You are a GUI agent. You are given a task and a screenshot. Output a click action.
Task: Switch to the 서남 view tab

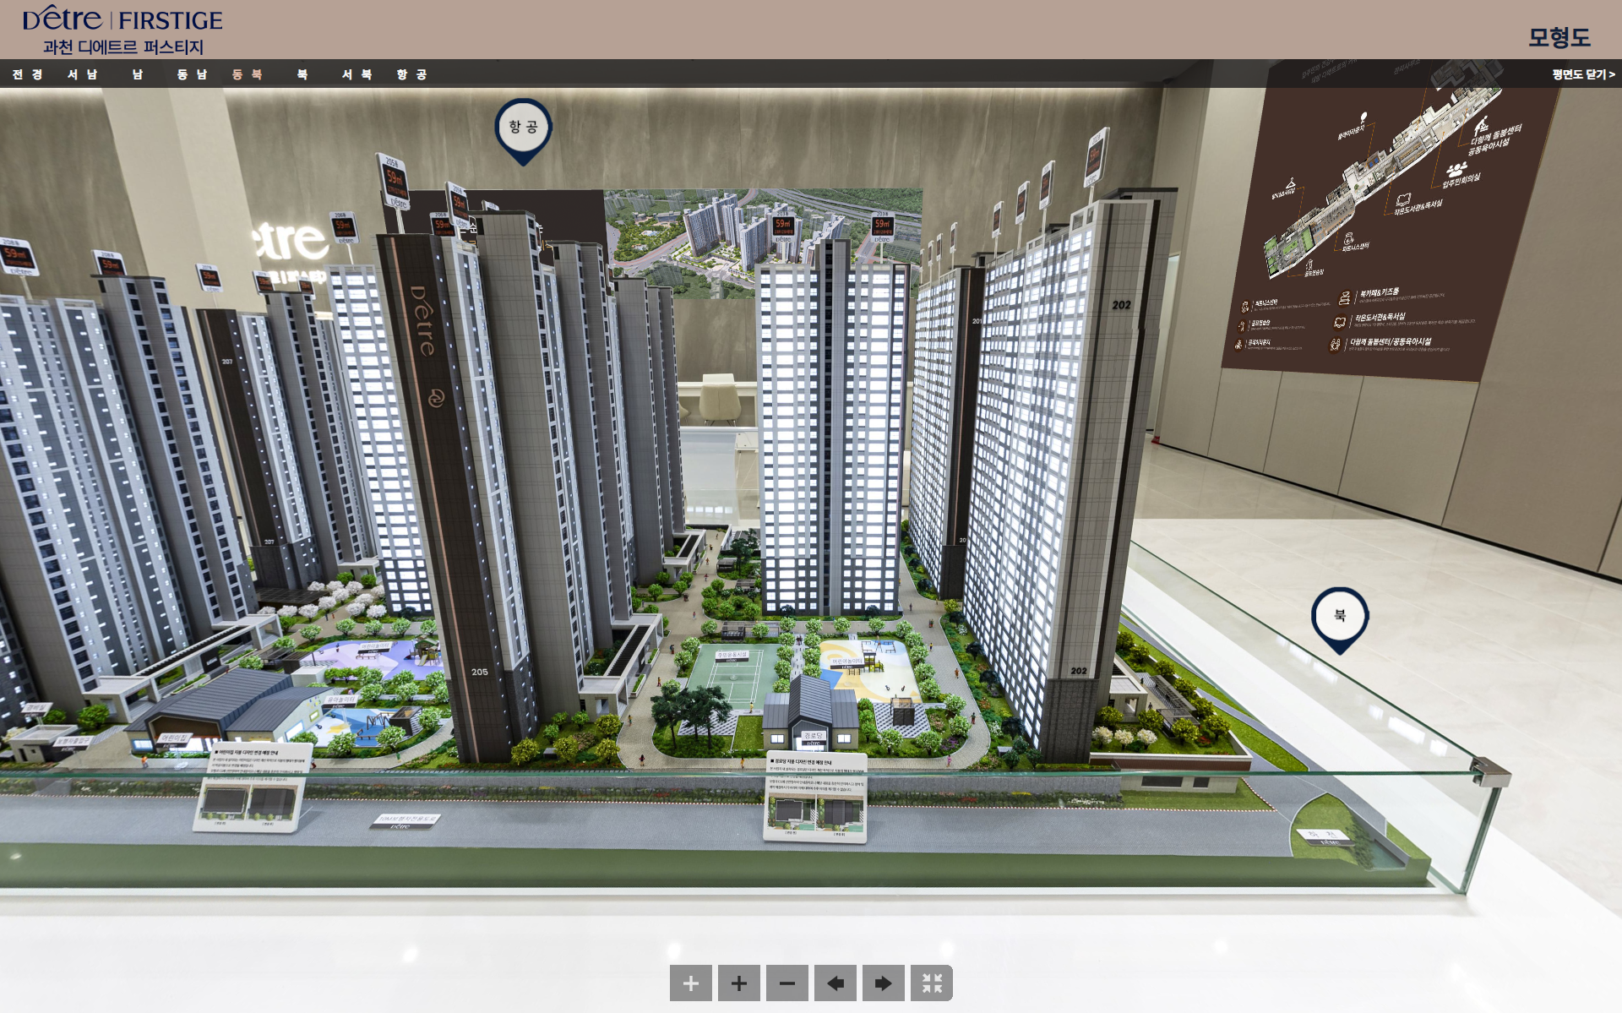coord(82,74)
